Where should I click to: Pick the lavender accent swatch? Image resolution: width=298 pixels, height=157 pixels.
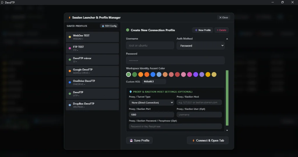tap(202, 74)
